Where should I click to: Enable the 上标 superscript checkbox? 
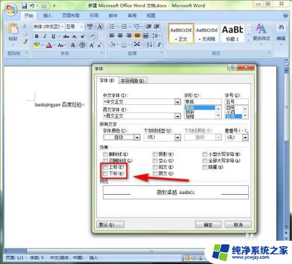(x=106, y=167)
